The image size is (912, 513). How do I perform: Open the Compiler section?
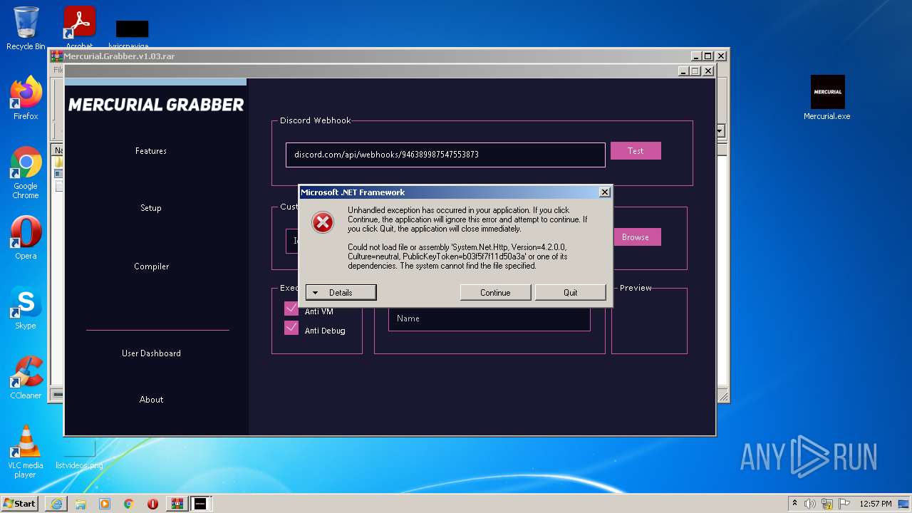click(152, 266)
